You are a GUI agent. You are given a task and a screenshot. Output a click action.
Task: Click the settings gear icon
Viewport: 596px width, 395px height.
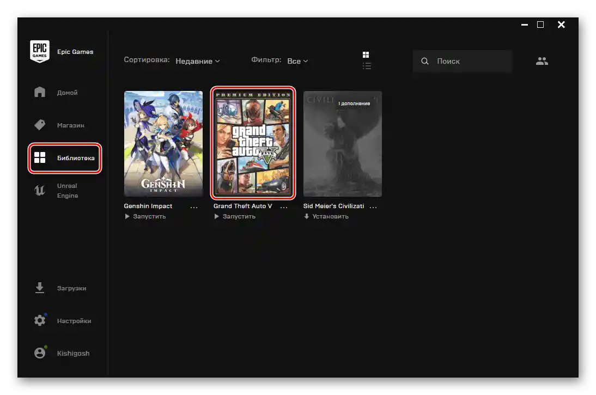pos(40,320)
